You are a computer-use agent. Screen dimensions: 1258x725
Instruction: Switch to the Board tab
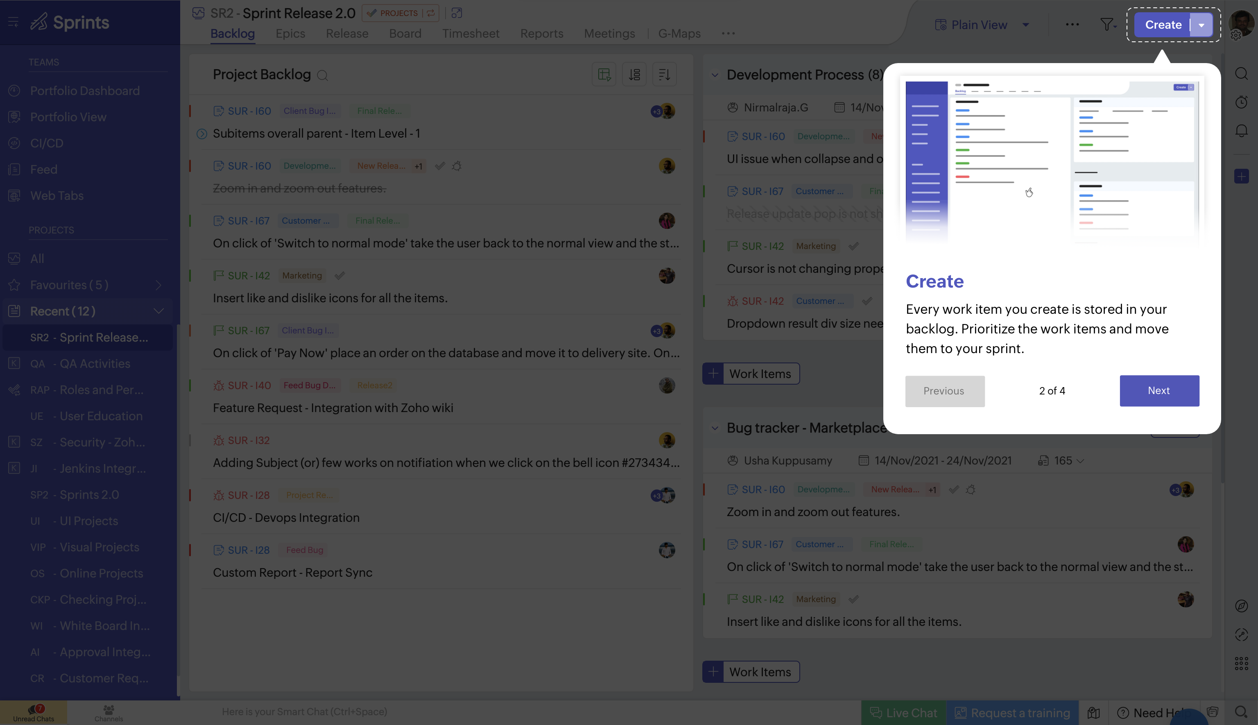[x=405, y=33]
